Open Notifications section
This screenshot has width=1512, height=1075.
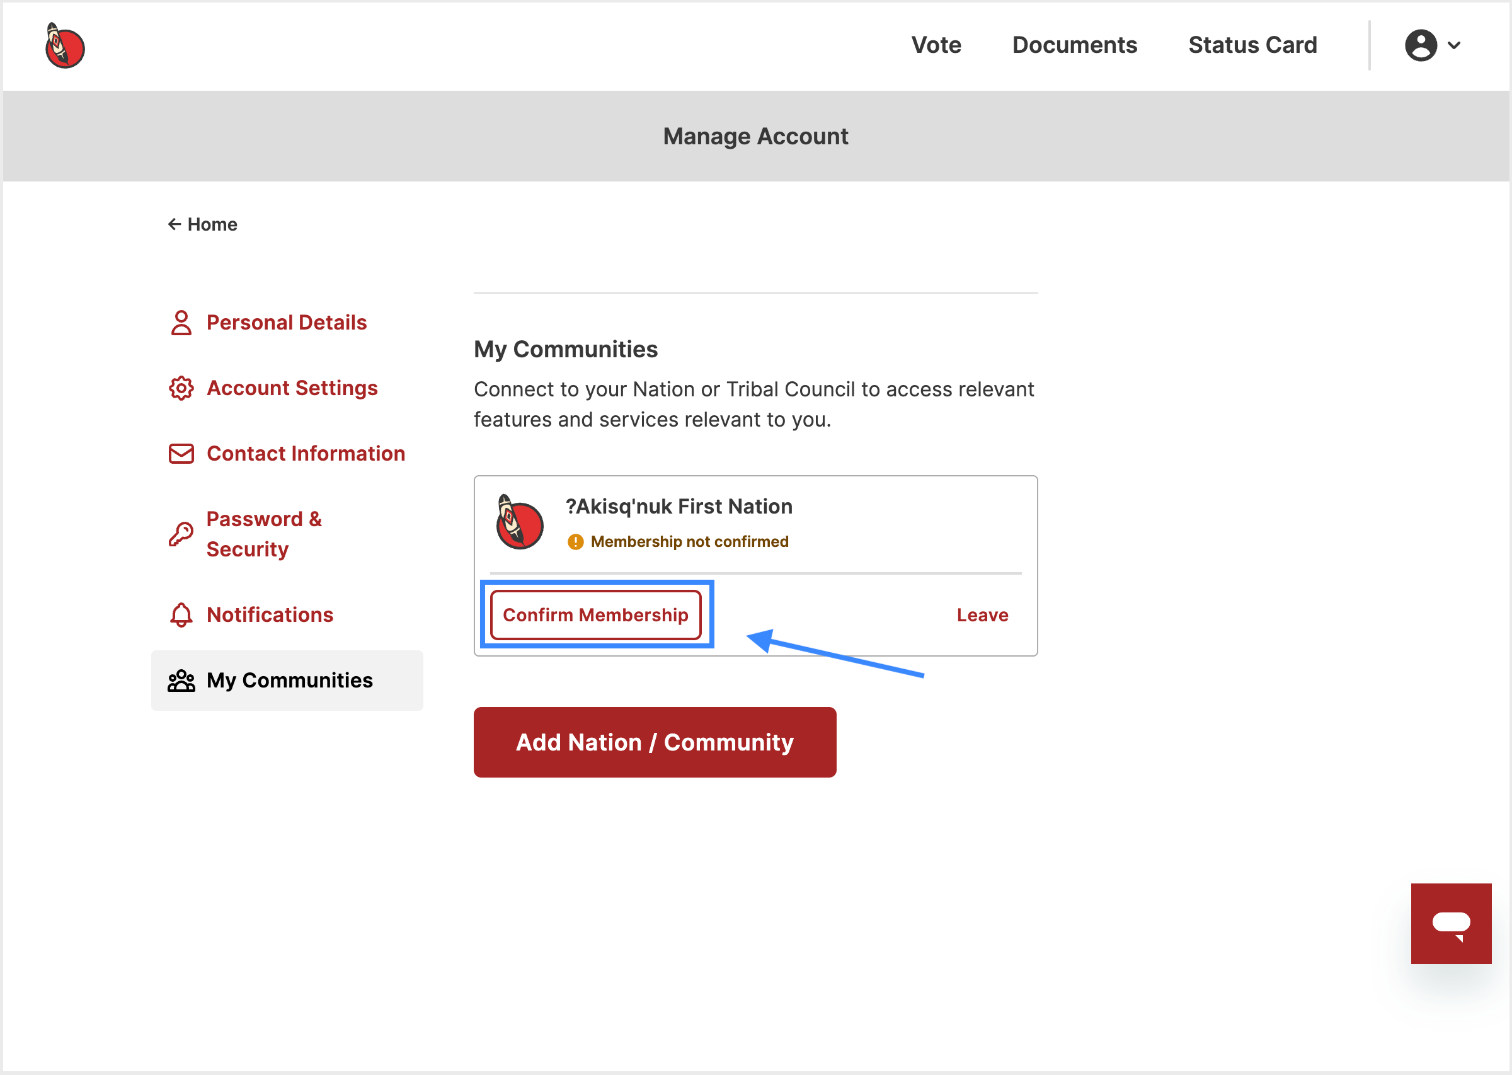269,615
